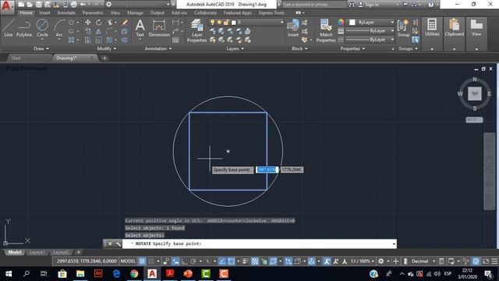Screen dimensions: 499x281
Task: Open the Dimension tool
Action: pos(159,28)
